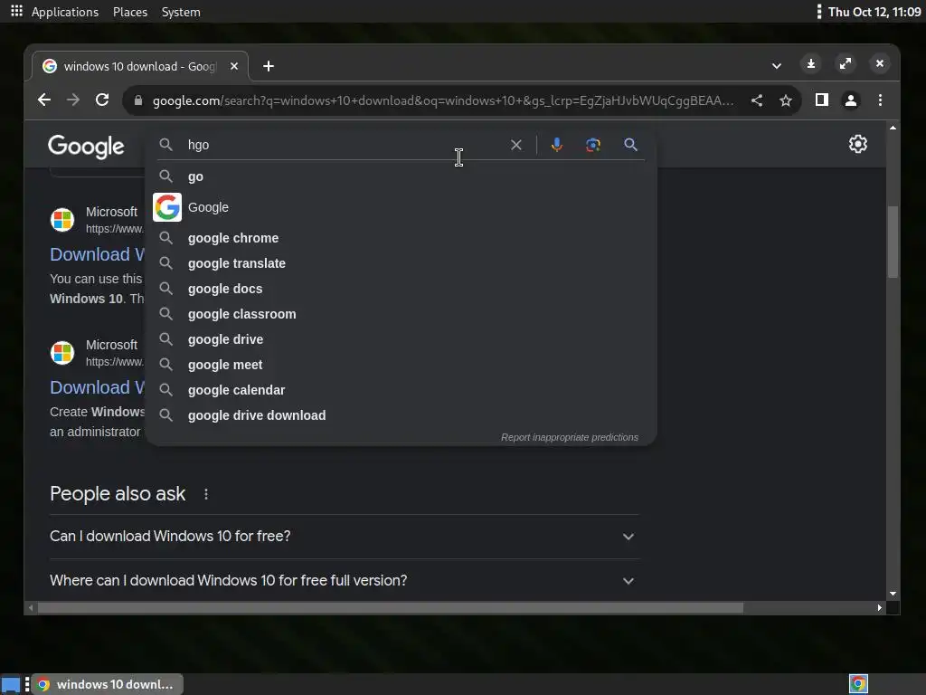Viewport: 926px width, 695px height.
Task: Click the taskbar 'windows 10 downl...' window button
Action: point(107,684)
